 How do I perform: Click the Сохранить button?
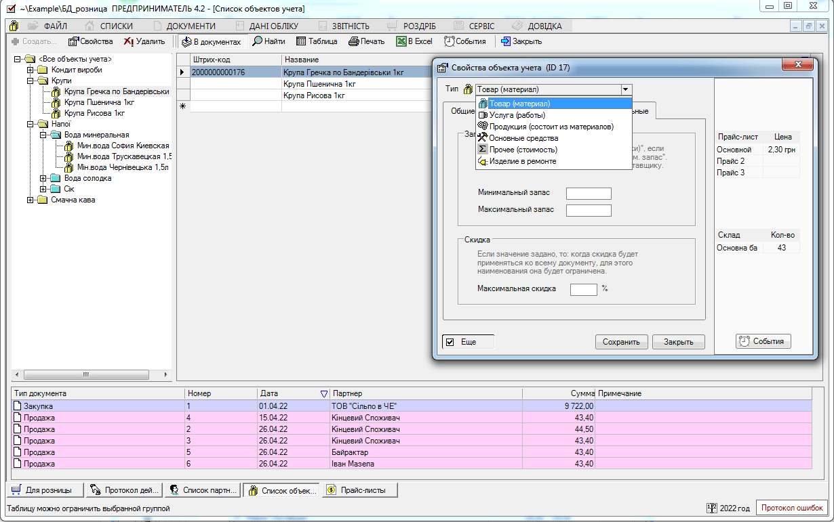[622, 342]
